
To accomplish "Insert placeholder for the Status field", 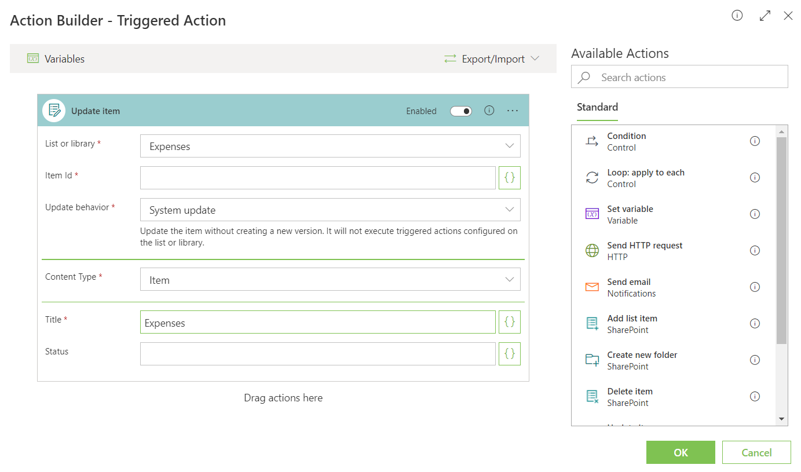I will point(509,354).
